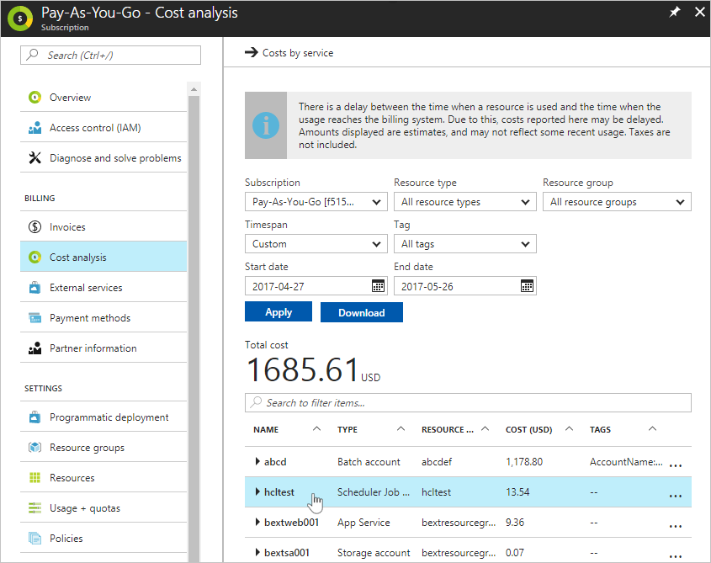This screenshot has height=563, width=711.
Task: Open the Subscription dropdown
Action: tap(316, 202)
